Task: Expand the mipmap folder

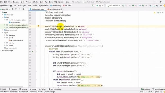Action: (x=5, y=43)
